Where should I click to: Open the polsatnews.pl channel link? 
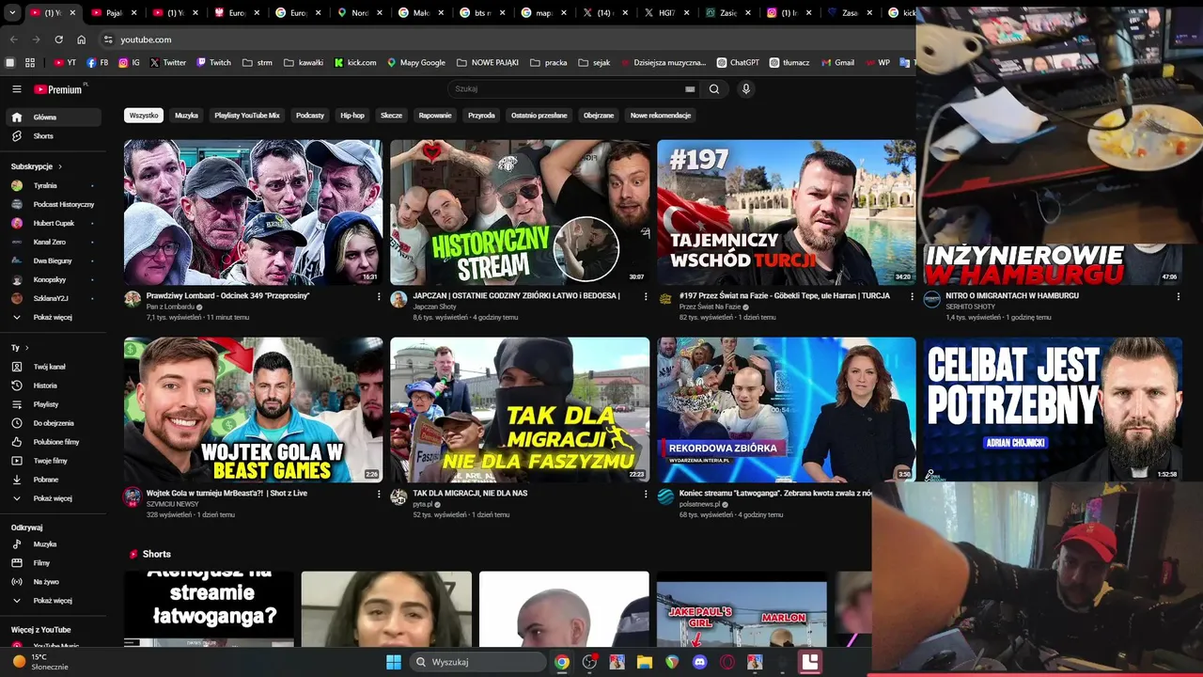click(699, 504)
